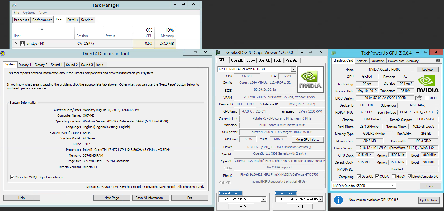Open the Sound 1 tab
Screen dimensions: 444x211
coord(56,65)
